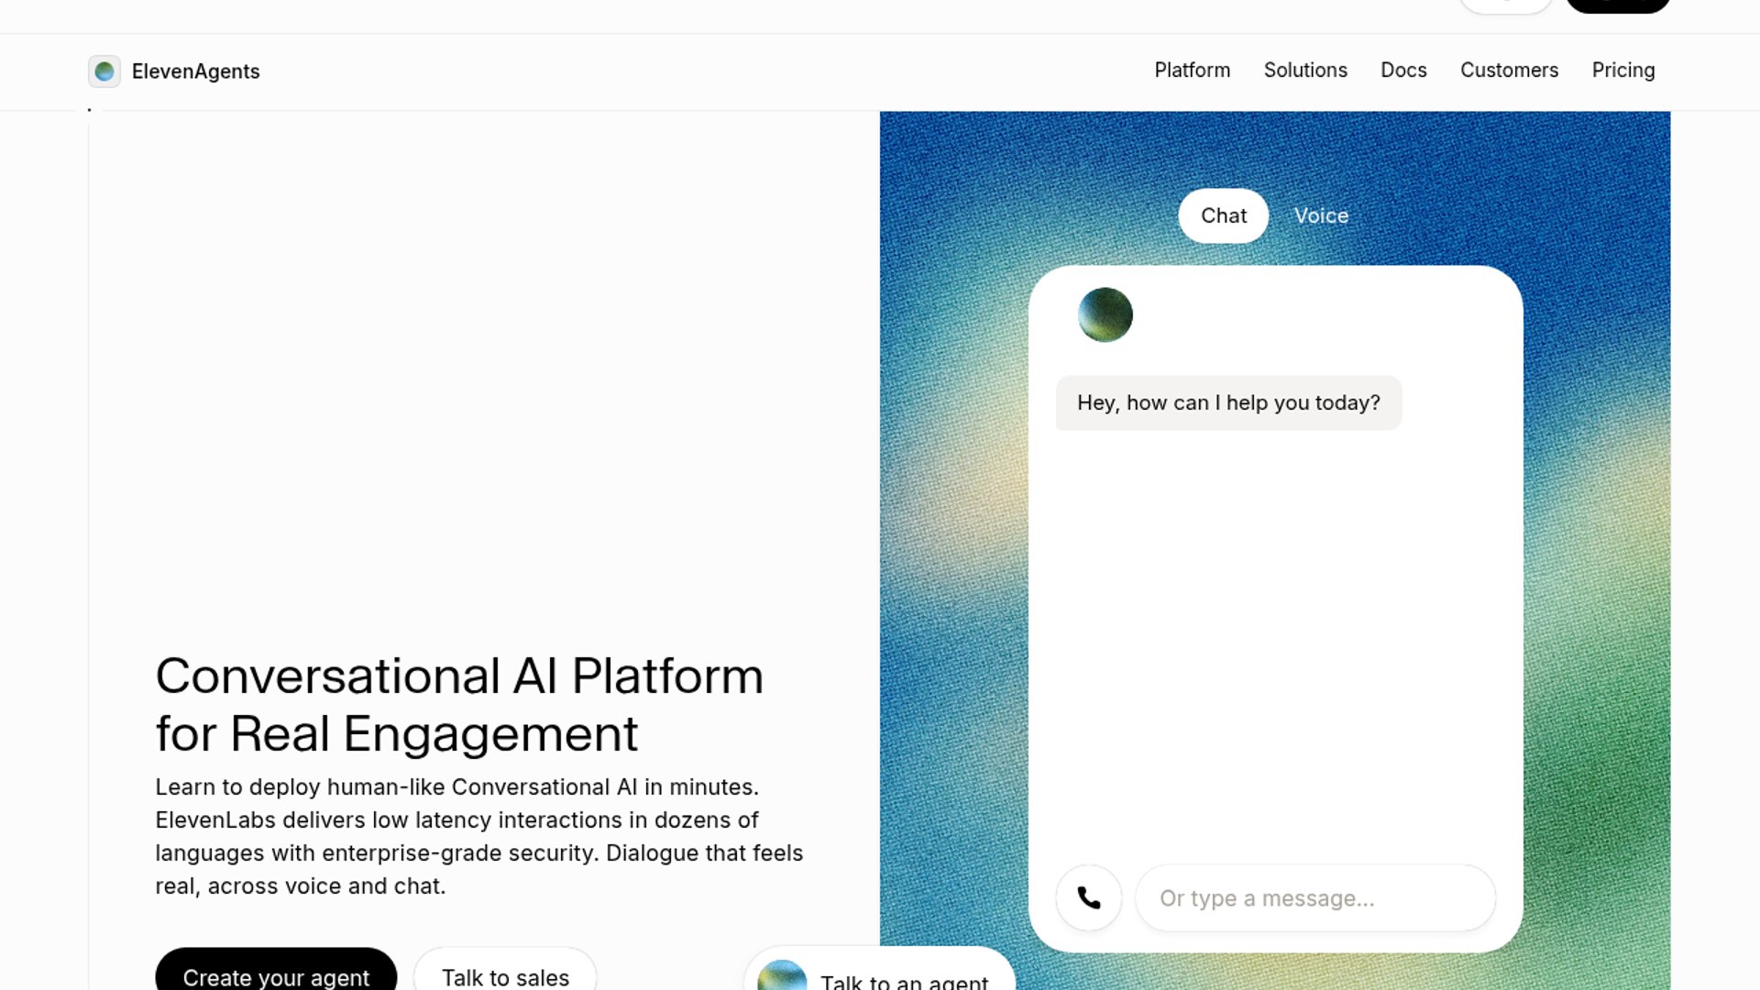Go to the Docs page
Screen dimensions: 1760x990
coord(1403,71)
